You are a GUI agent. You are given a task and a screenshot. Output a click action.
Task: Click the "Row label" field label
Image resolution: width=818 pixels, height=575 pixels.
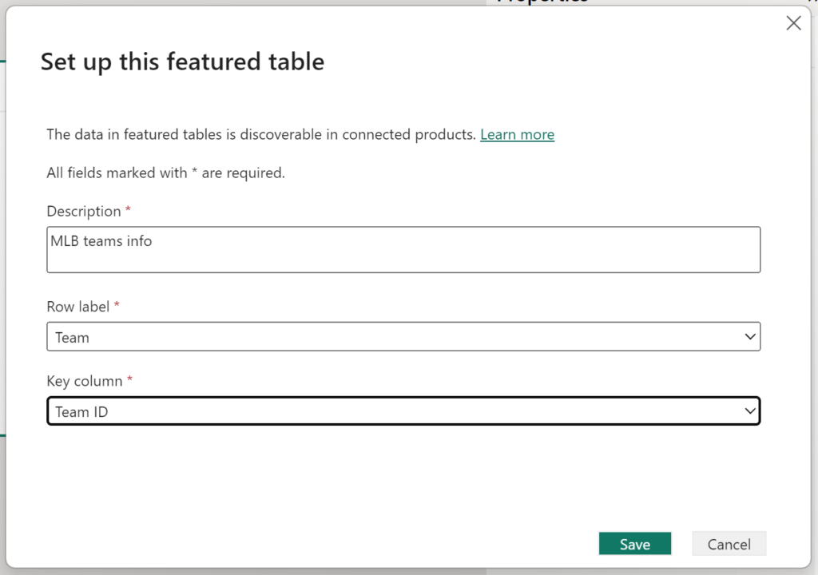point(78,307)
